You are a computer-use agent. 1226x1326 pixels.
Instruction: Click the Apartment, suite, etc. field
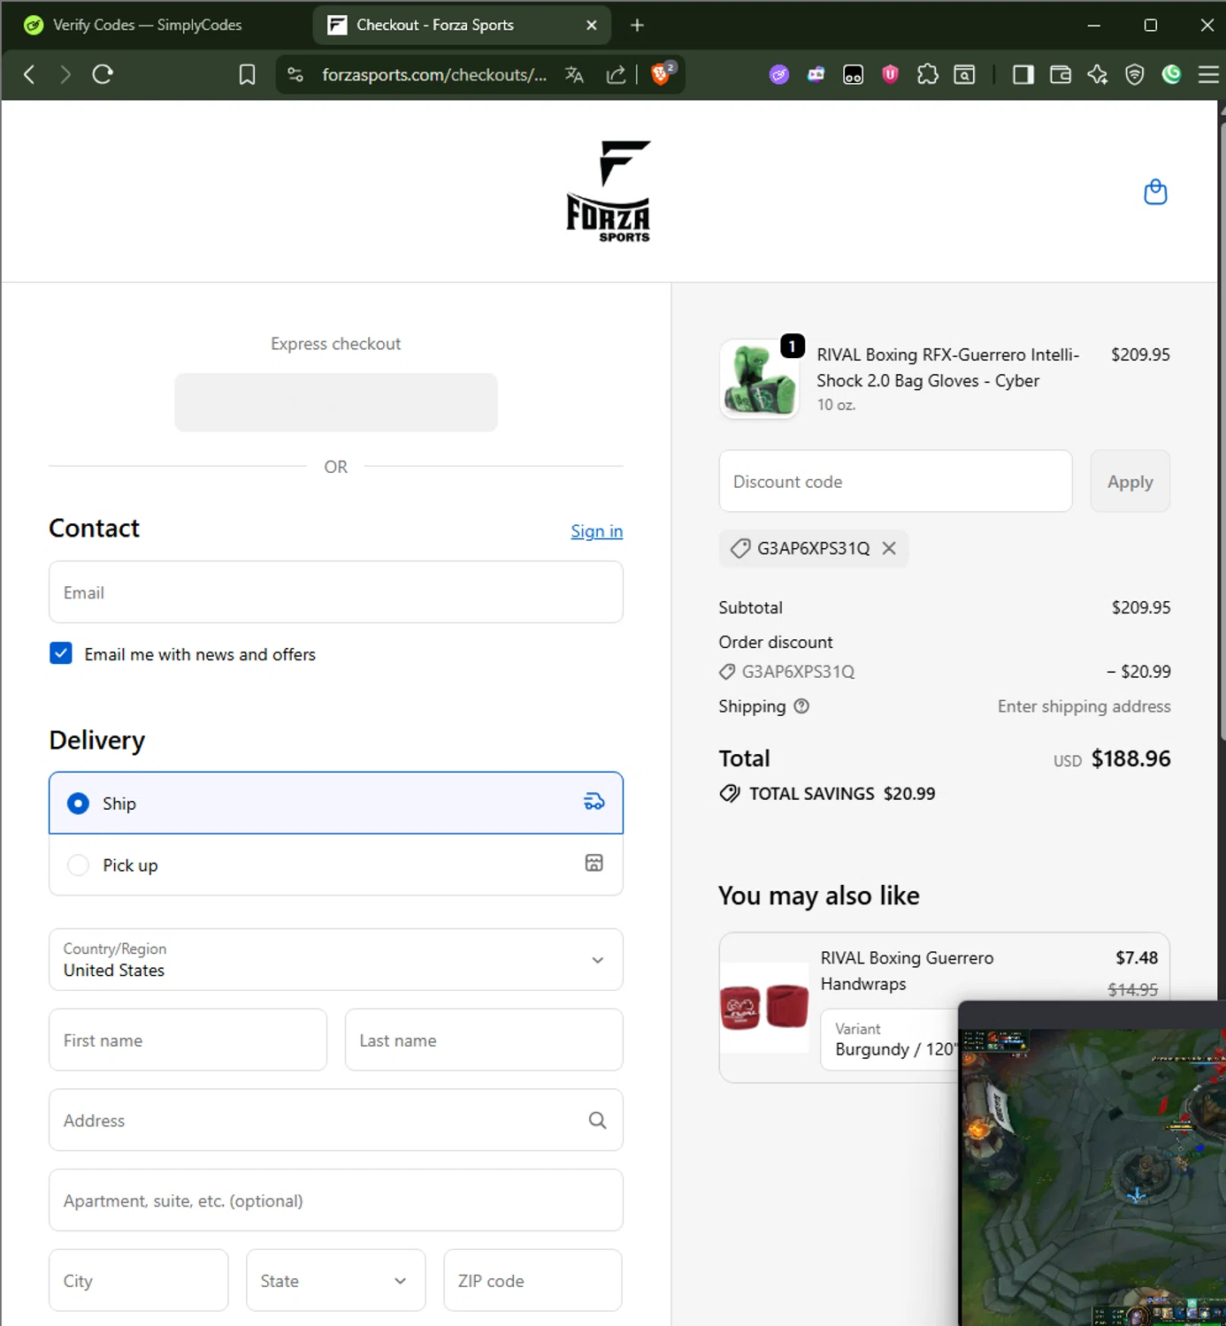[336, 1200]
